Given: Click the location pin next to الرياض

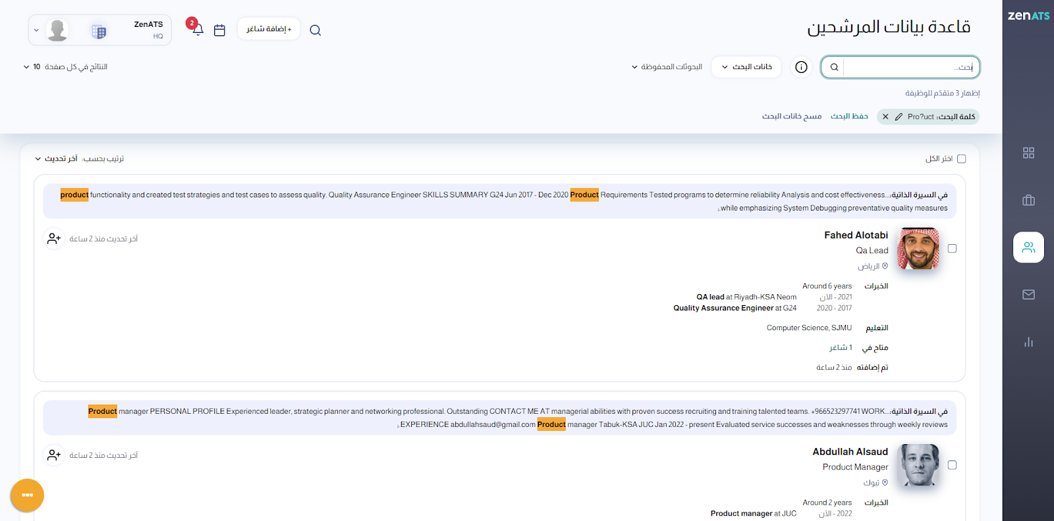Looking at the screenshot, I should tap(885, 266).
